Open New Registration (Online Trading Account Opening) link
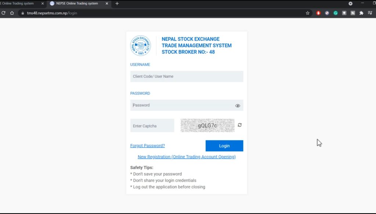376x214 pixels. click(x=187, y=157)
